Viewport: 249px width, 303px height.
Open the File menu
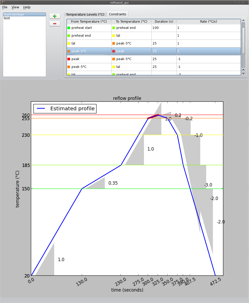pos(5,7)
